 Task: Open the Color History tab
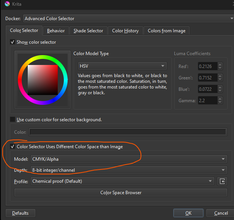tap(125, 31)
